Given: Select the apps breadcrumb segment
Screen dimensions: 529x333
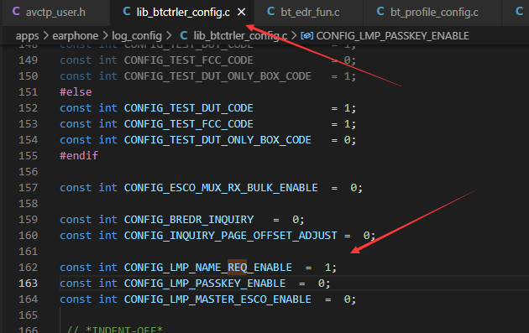Looking at the screenshot, I should pyautogui.click(x=28, y=36).
